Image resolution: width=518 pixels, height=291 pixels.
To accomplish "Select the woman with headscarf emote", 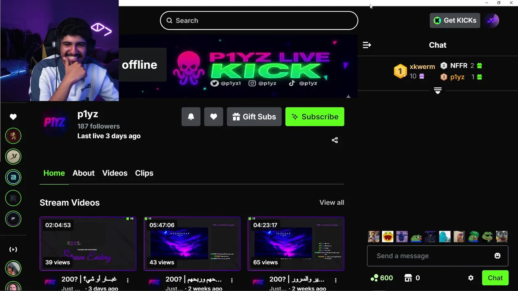I will 459,236.
